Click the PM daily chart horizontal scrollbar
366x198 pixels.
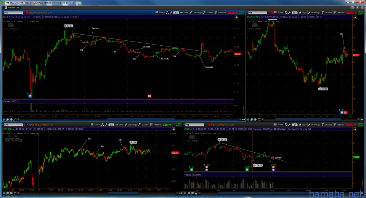tap(278, 193)
